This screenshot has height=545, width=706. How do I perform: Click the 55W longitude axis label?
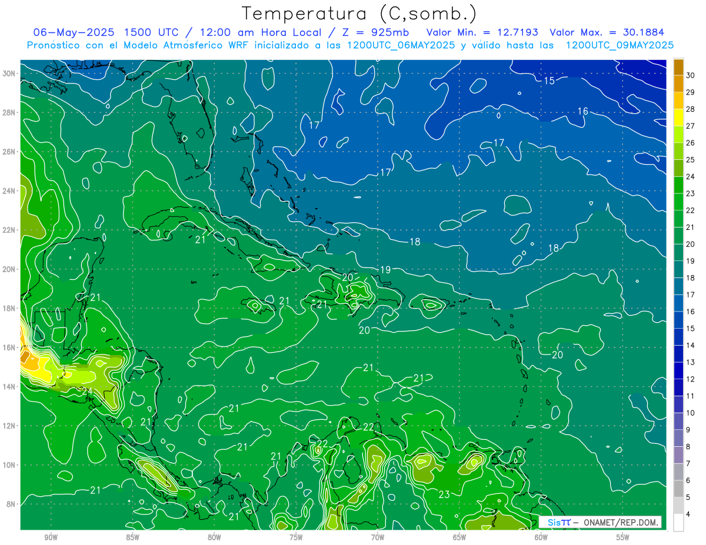pyautogui.click(x=623, y=537)
